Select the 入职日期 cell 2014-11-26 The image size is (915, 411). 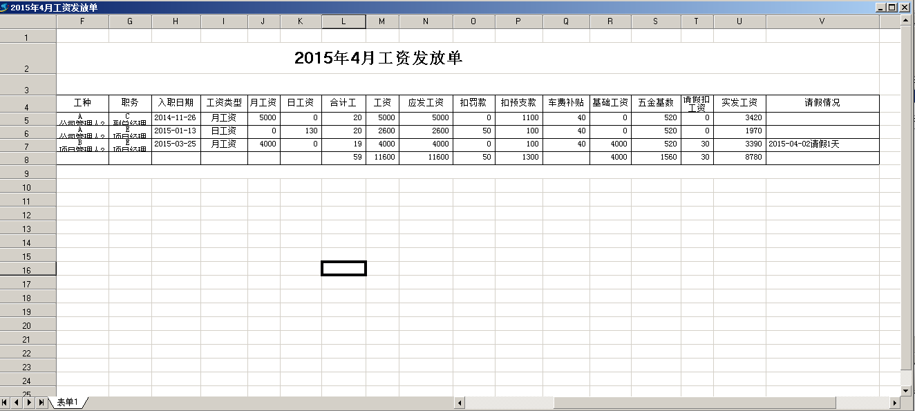(176, 118)
